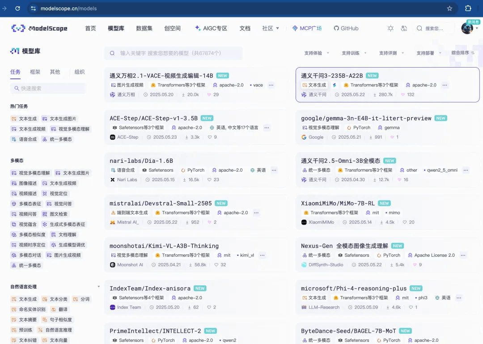Go to 首页 in top navigation
This screenshot has width=483, height=344.
tap(90, 28)
